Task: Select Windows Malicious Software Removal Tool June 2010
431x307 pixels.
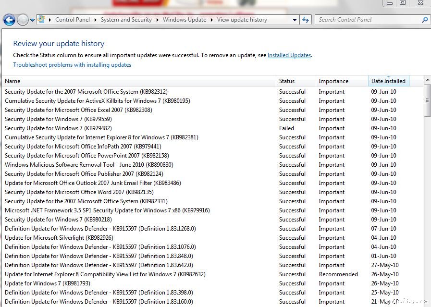Action: pyautogui.click(x=213, y=165)
